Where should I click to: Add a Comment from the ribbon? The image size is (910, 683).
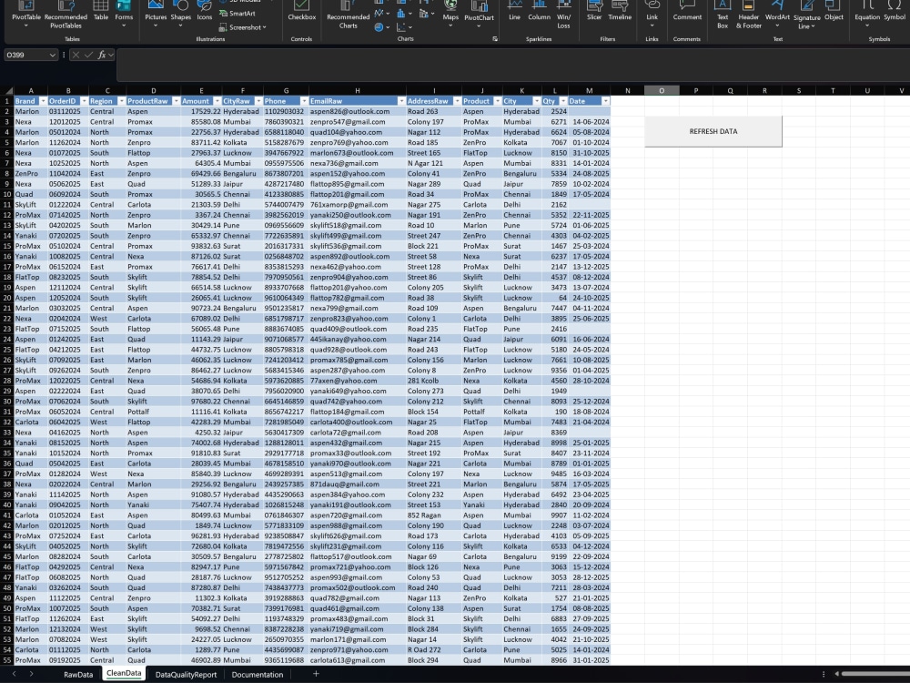[x=687, y=11]
